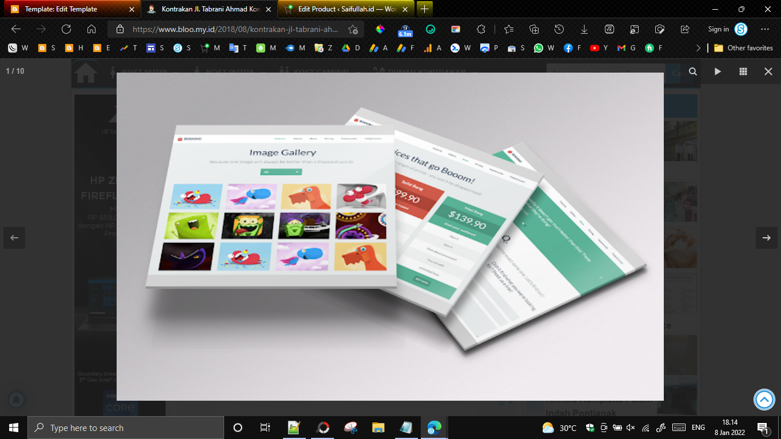Toggle the muted speaker volume icon
This screenshot has width=781, height=439.
click(631, 428)
